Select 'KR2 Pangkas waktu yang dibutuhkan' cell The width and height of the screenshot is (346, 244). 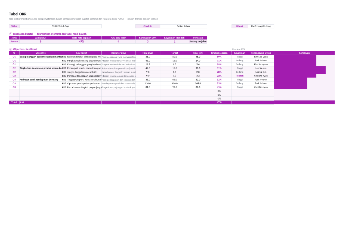click(82, 60)
